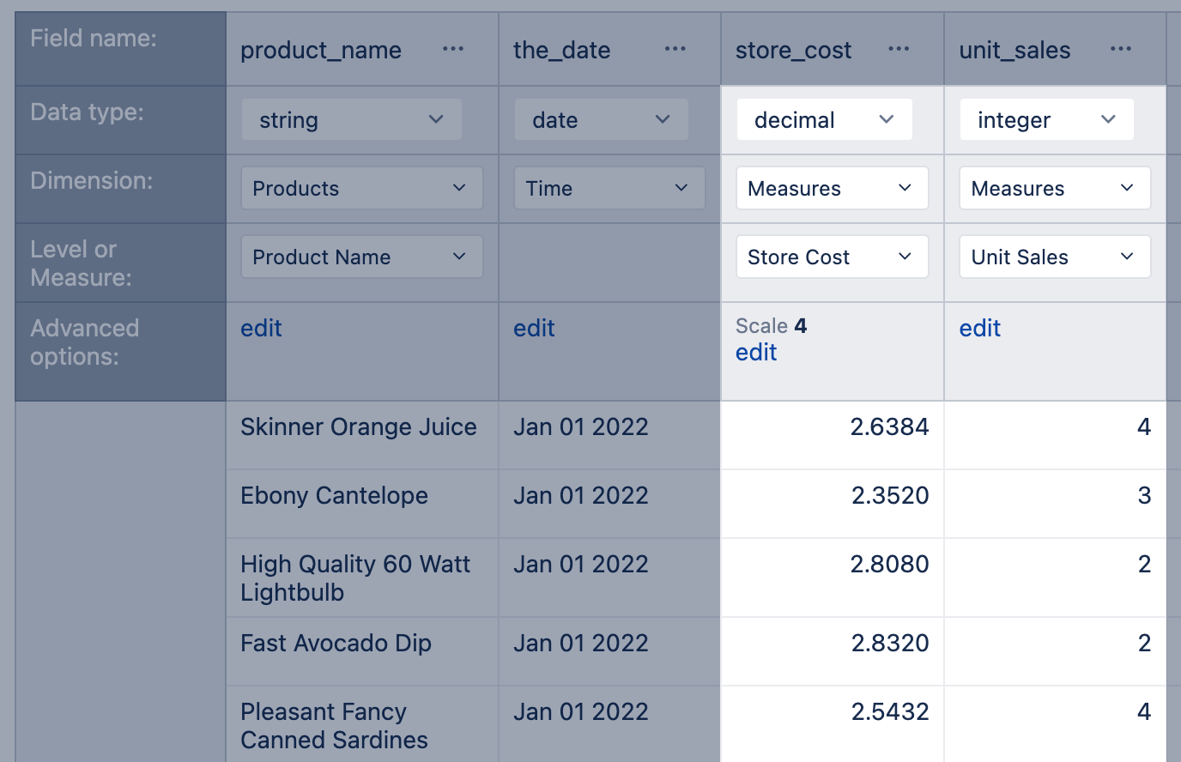Edit Scale 4 options for store_cost
Image resolution: width=1181 pixels, height=762 pixels.
point(756,353)
